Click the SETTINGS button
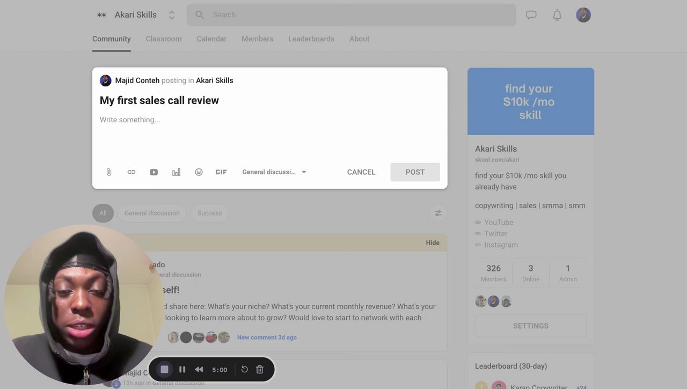Image resolution: width=687 pixels, height=389 pixels. click(x=531, y=326)
